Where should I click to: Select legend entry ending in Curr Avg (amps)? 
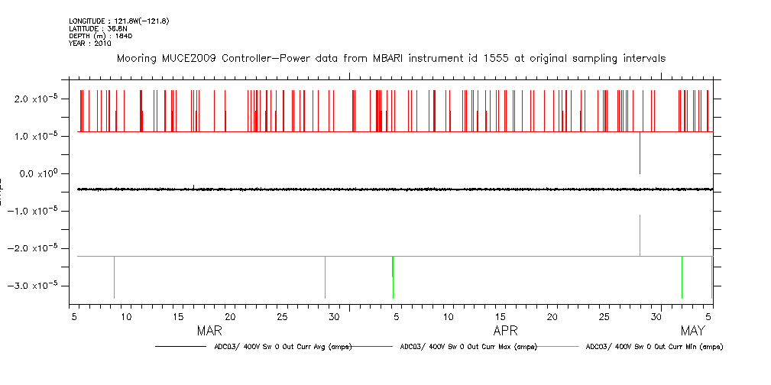(x=282, y=347)
